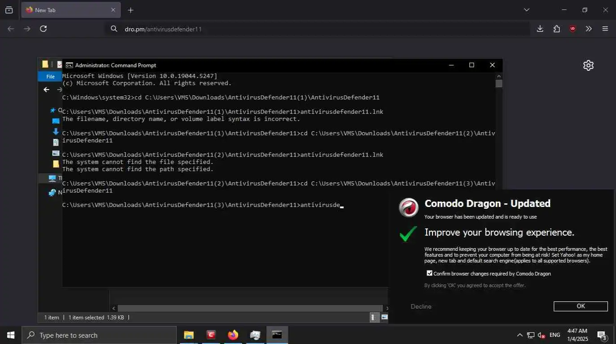Minimize the Command Prompt window
Image resolution: width=616 pixels, height=344 pixels.
click(x=451, y=65)
